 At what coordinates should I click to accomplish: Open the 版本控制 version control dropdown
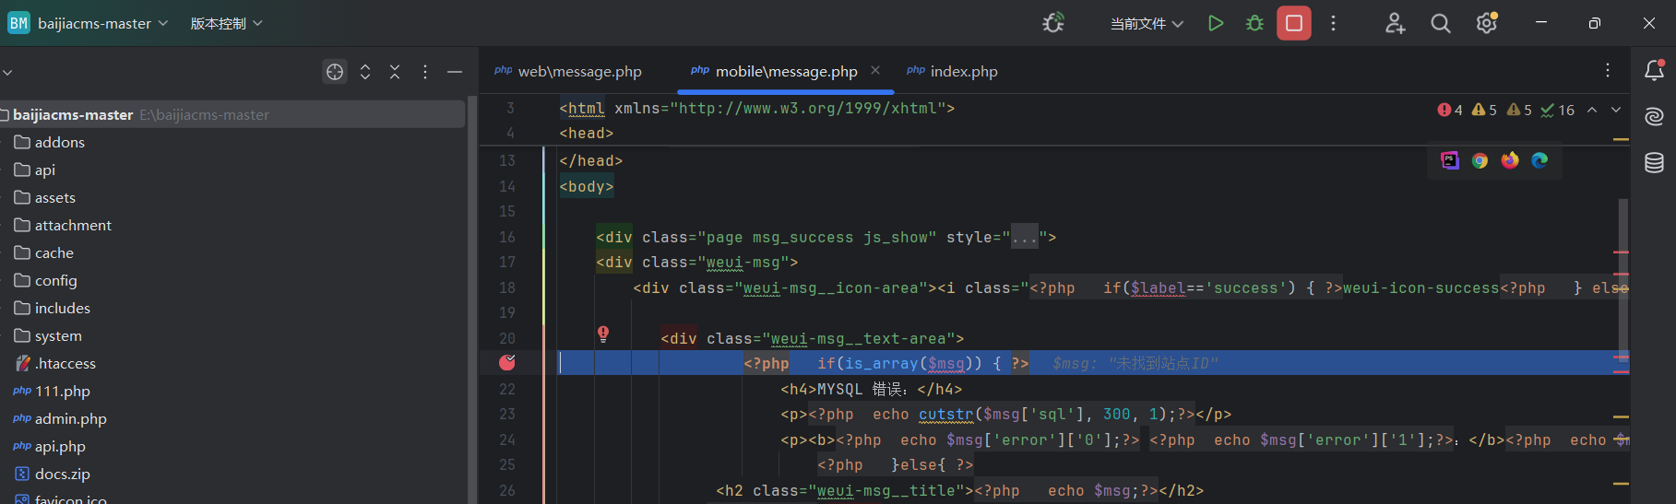point(226,23)
